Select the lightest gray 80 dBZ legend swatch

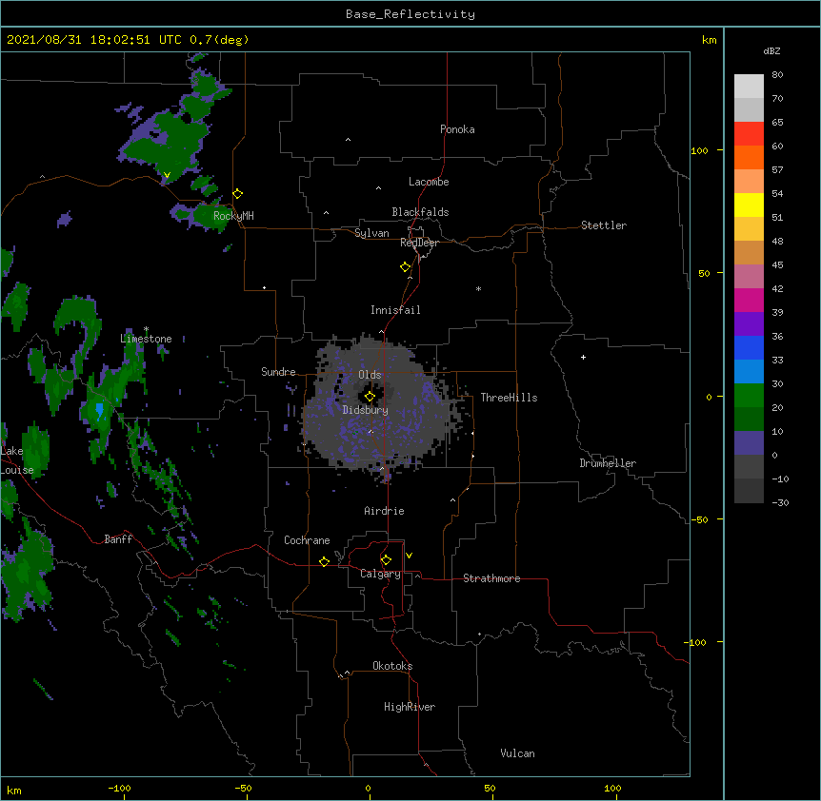[749, 86]
